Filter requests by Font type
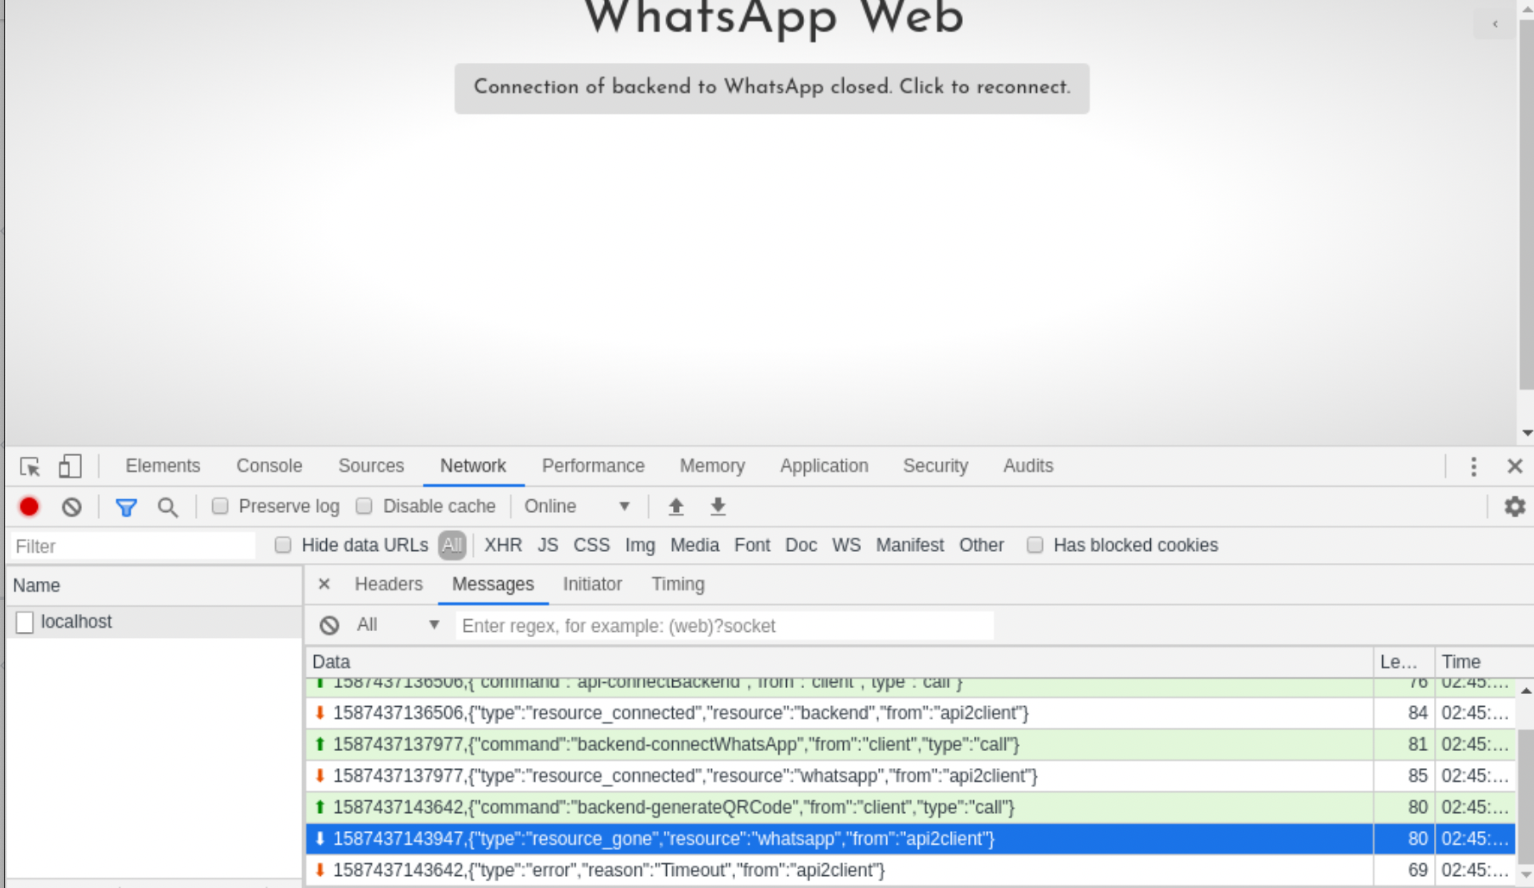 (752, 546)
